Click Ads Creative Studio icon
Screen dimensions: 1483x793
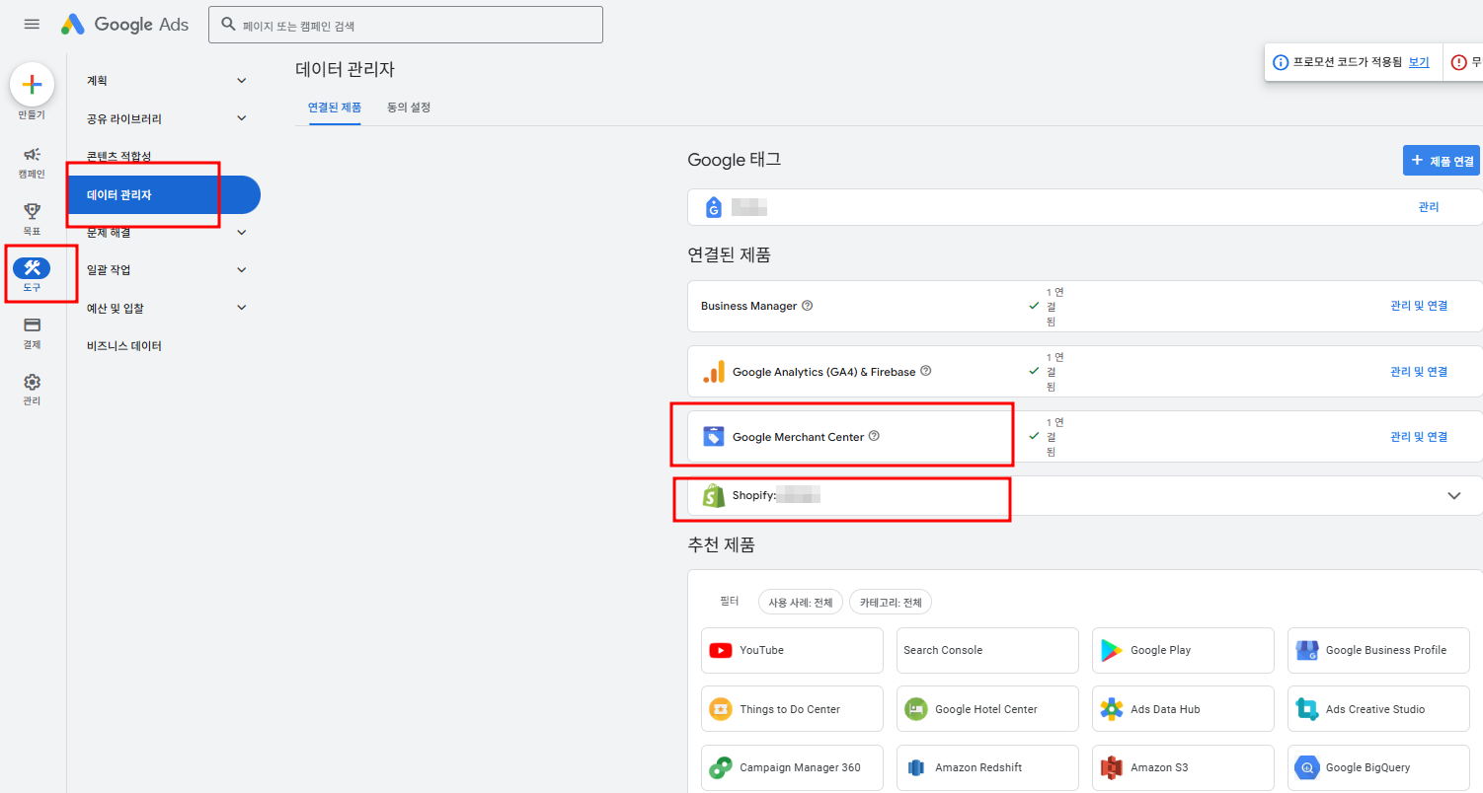pyautogui.click(x=1307, y=709)
